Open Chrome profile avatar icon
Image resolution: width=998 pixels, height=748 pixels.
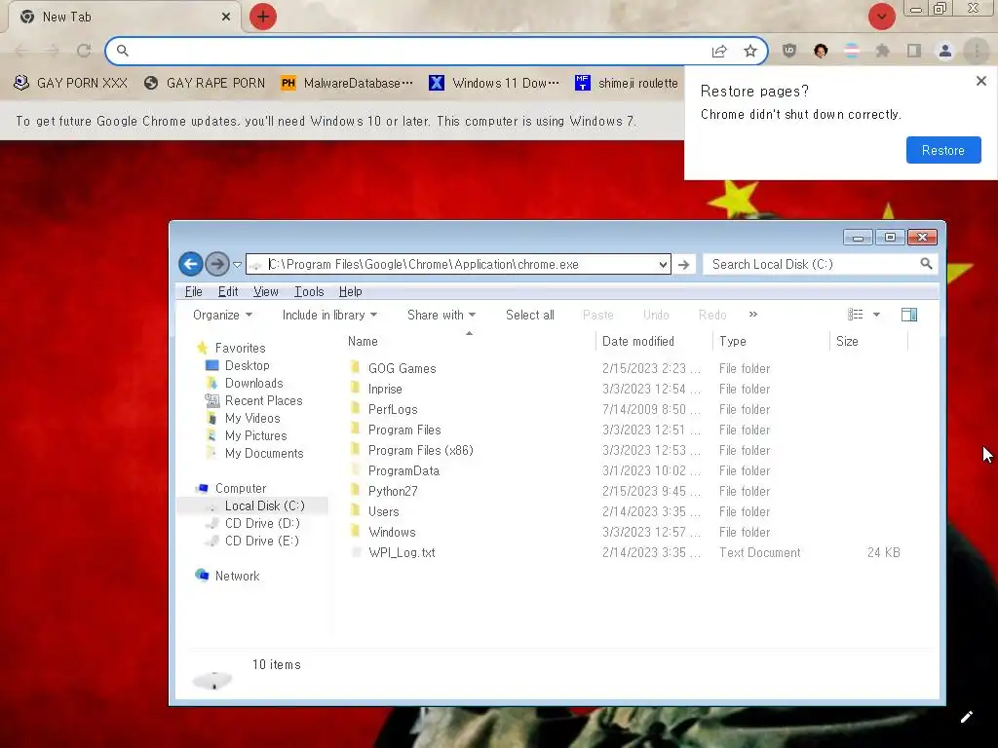[945, 51]
